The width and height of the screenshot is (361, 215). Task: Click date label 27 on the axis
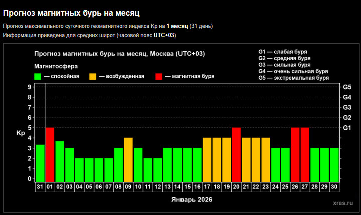pyautogui.click(x=305, y=187)
